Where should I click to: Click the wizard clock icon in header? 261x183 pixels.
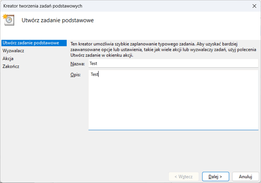tap(9, 20)
